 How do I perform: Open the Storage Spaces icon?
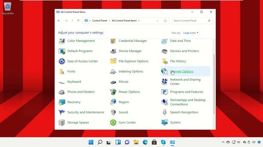[62, 122]
